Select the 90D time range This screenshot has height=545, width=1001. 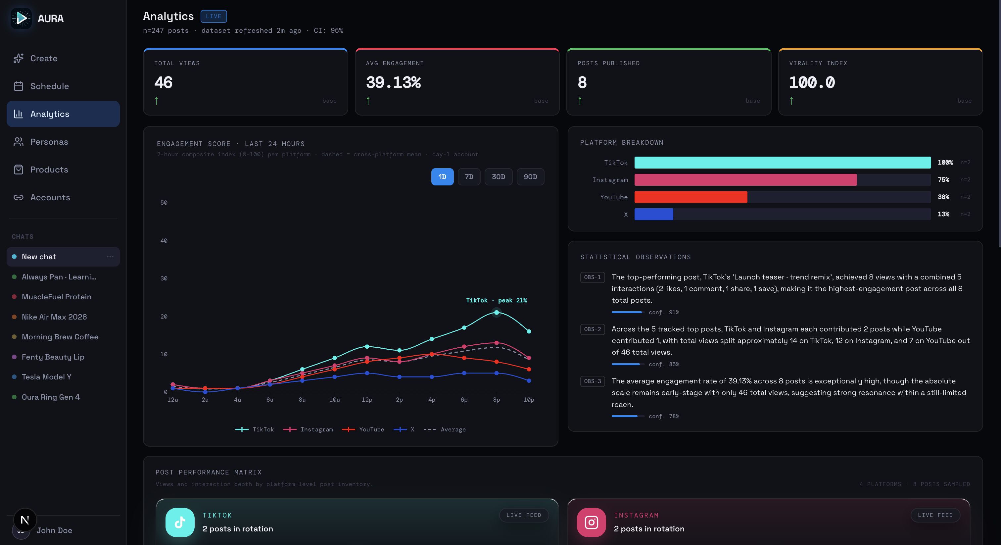(x=530, y=177)
